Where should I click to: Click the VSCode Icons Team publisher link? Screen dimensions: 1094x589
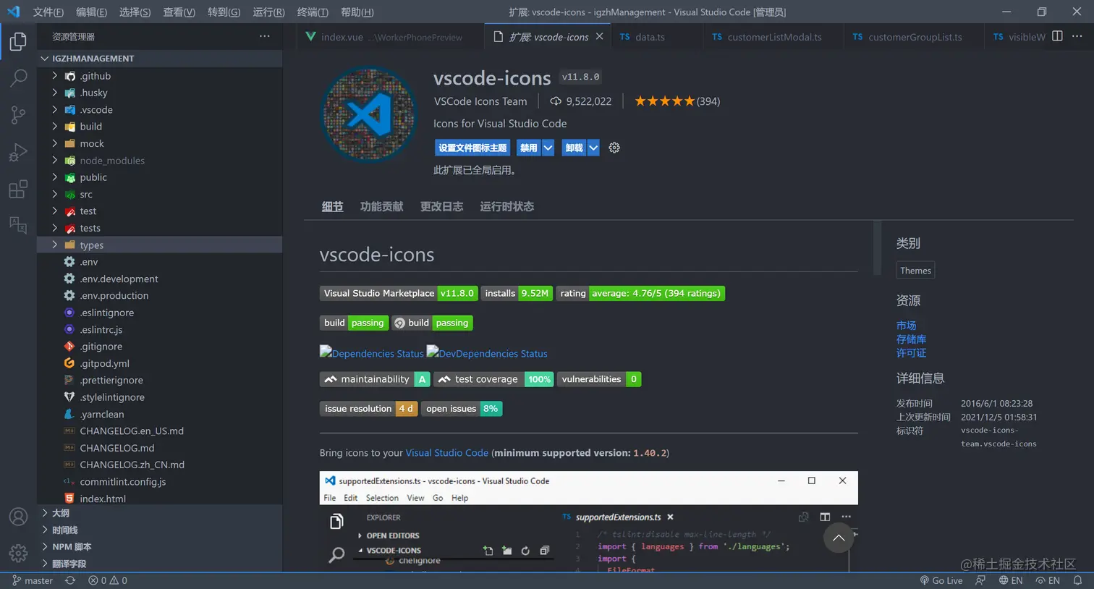point(480,101)
